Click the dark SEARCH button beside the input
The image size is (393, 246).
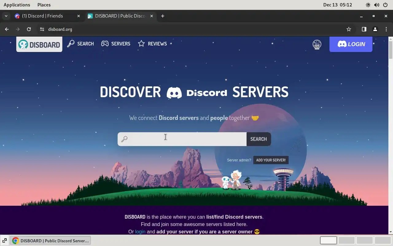tap(259, 139)
